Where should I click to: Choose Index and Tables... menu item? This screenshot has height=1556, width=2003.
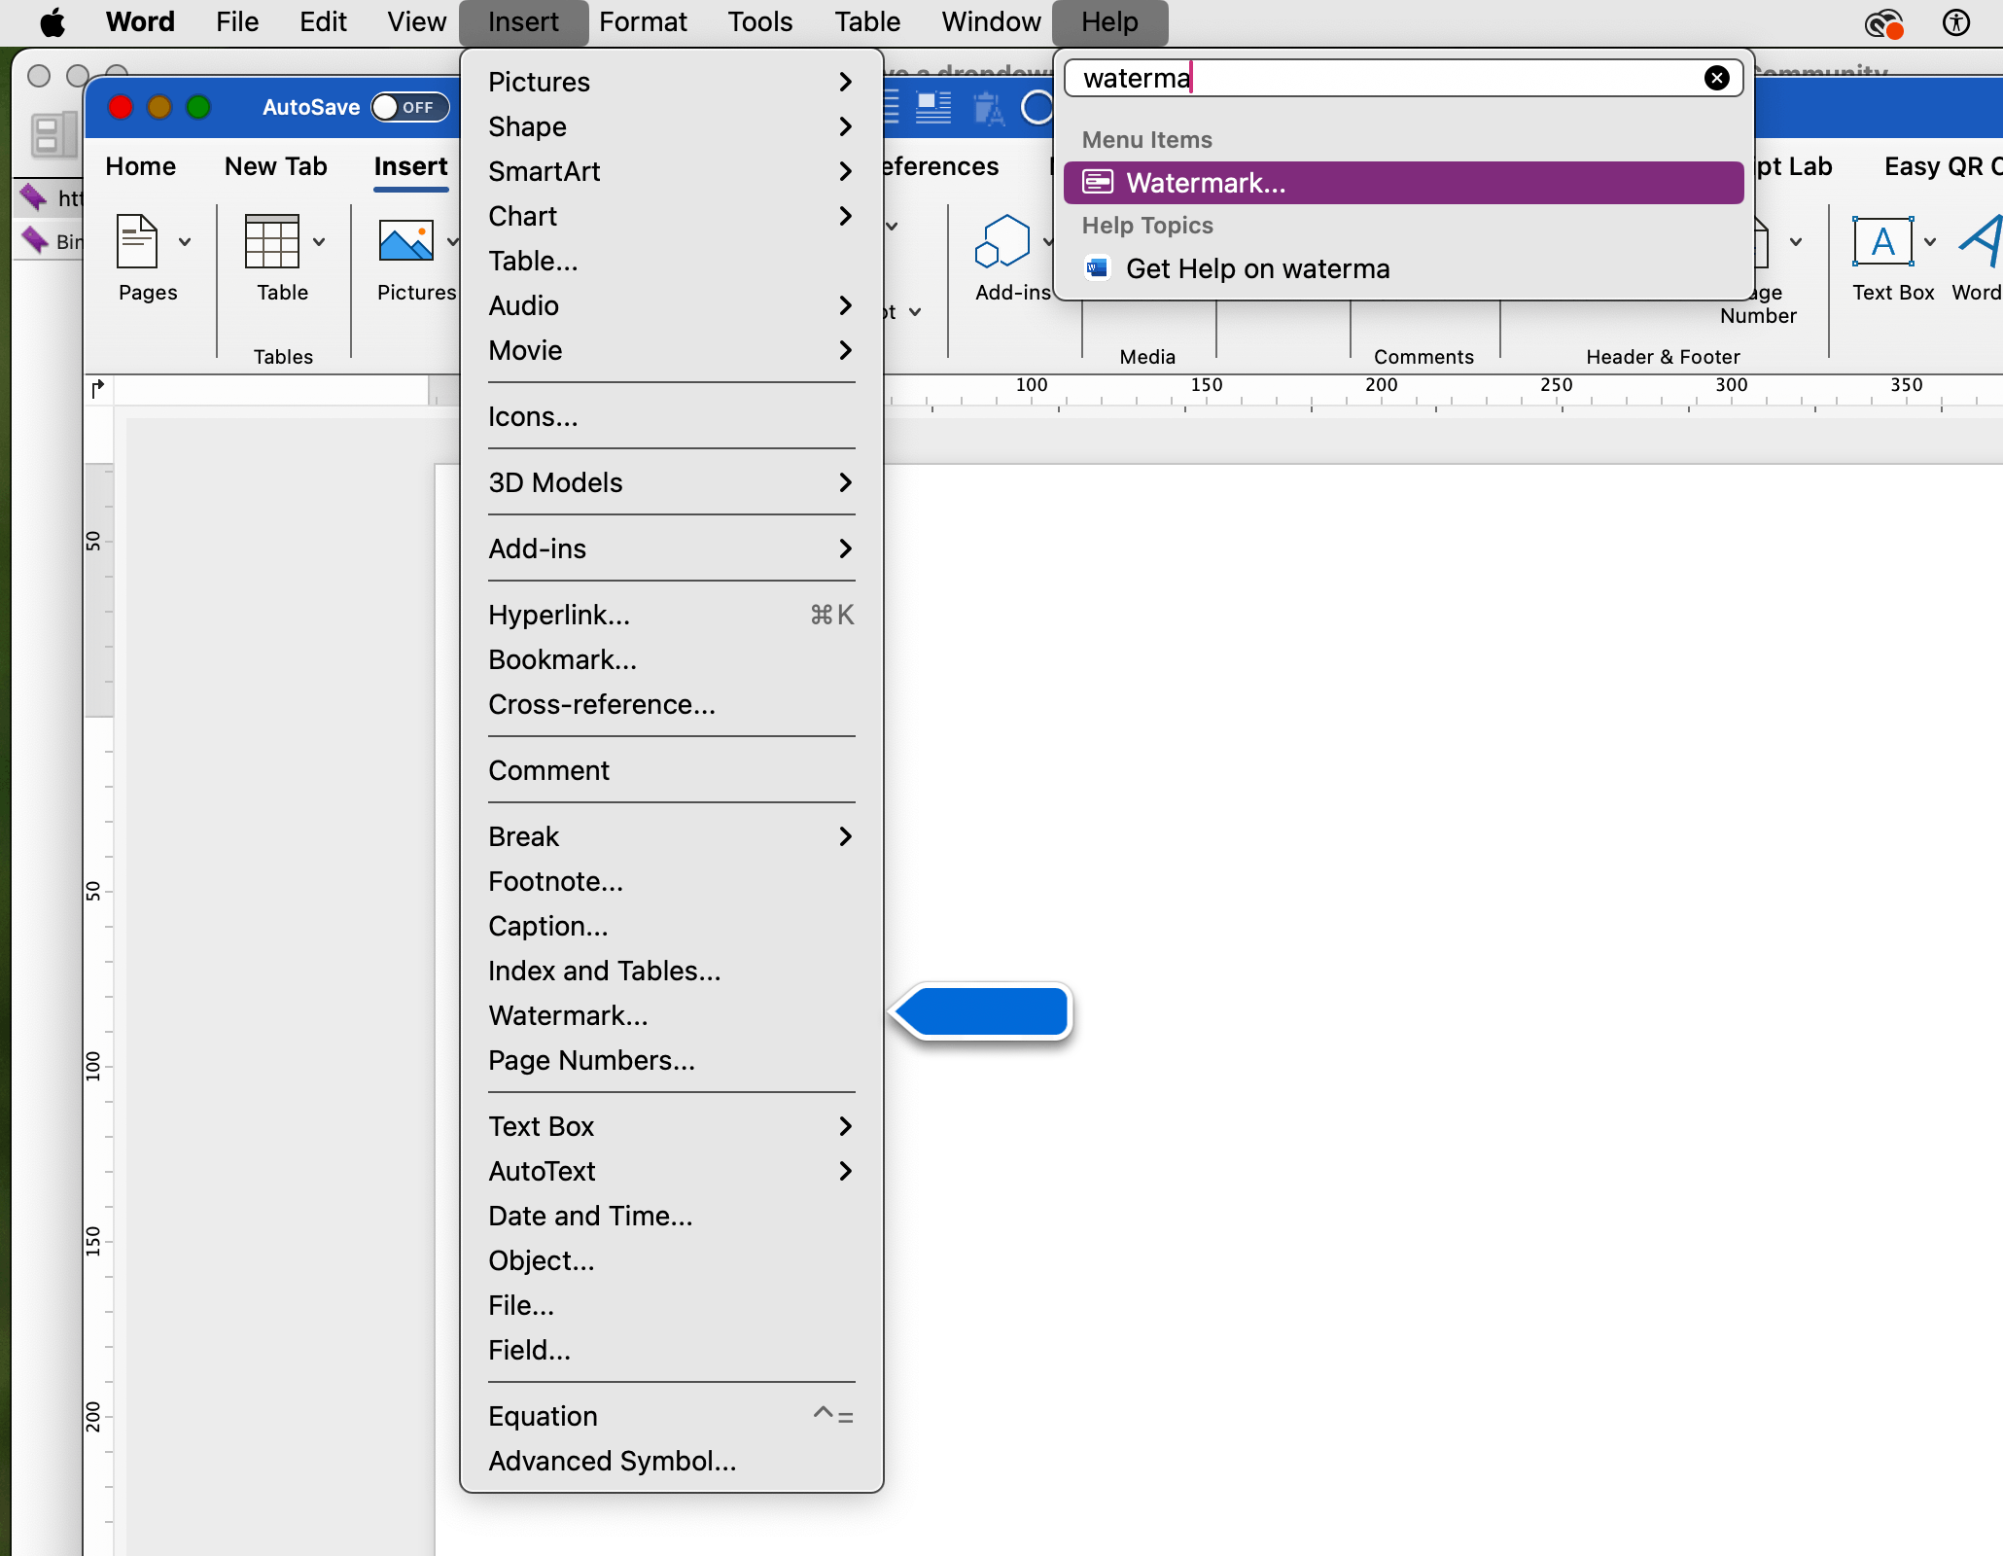(671, 971)
